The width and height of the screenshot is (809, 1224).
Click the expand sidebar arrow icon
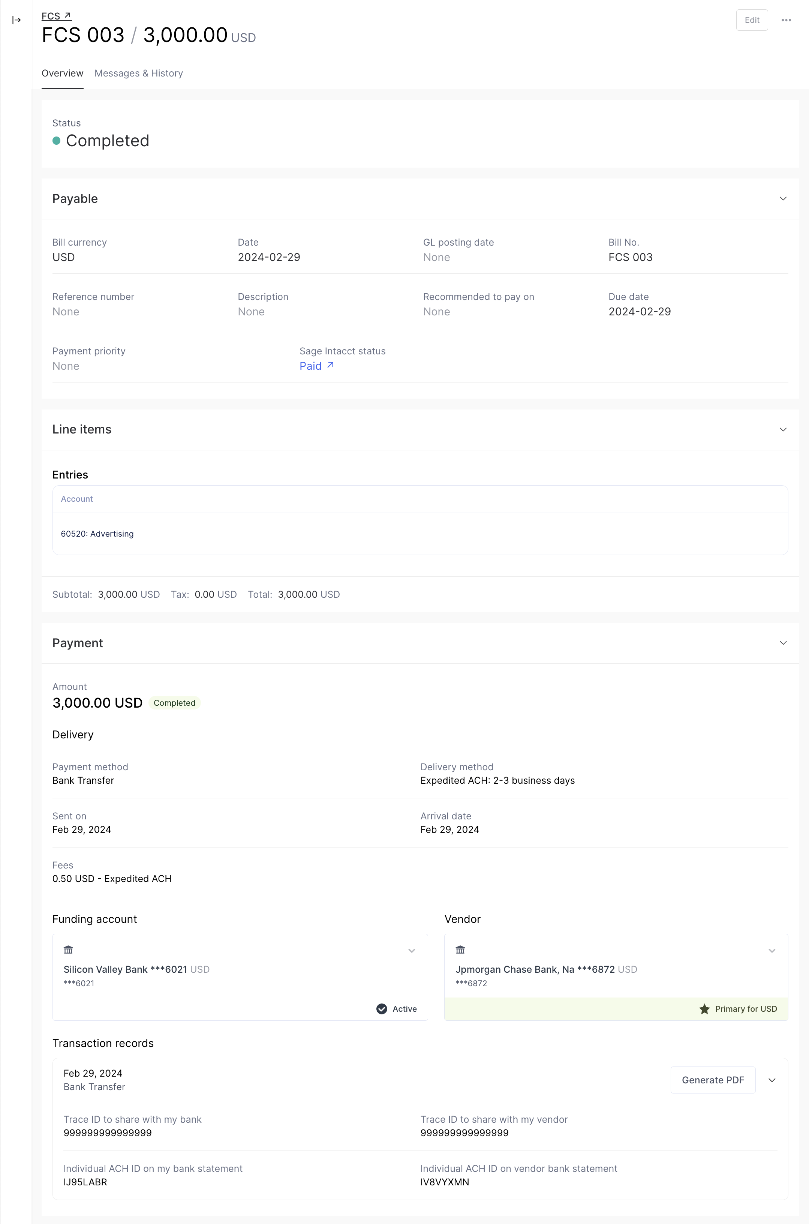pyautogui.click(x=16, y=20)
